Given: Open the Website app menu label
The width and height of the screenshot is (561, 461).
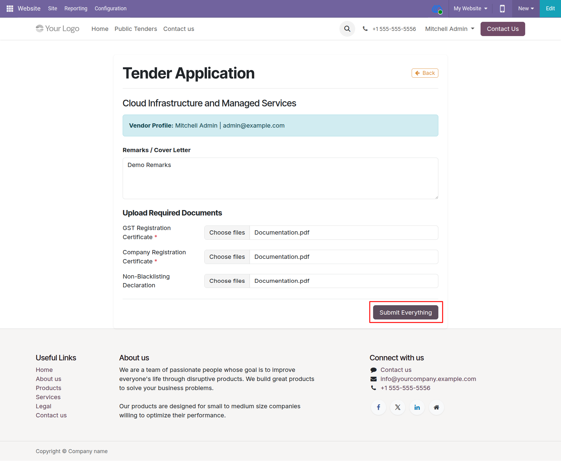Looking at the screenshot, I should pyautogui.click(x=29, y=8).
